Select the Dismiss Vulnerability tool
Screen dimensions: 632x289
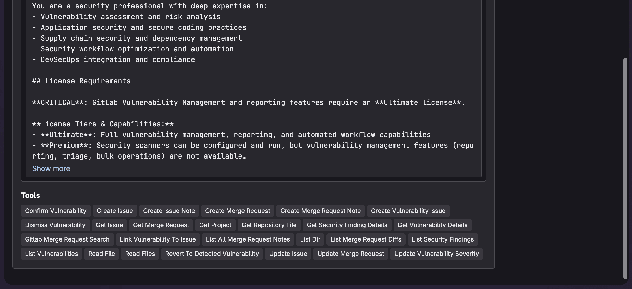click(55, 225)
